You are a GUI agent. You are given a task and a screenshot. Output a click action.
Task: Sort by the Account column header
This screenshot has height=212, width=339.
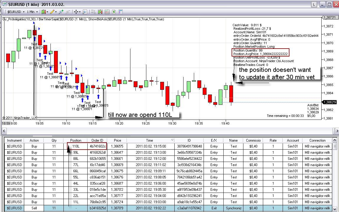[x=293, y=140]
